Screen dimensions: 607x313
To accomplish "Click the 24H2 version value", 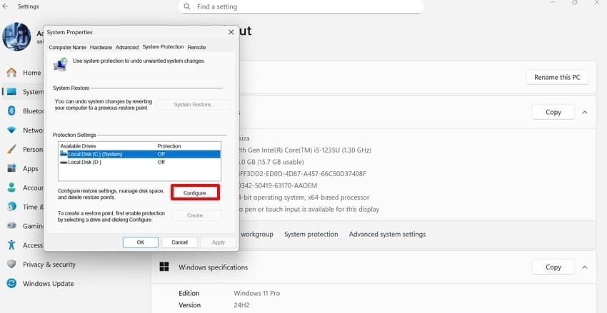I will point(241,305).
